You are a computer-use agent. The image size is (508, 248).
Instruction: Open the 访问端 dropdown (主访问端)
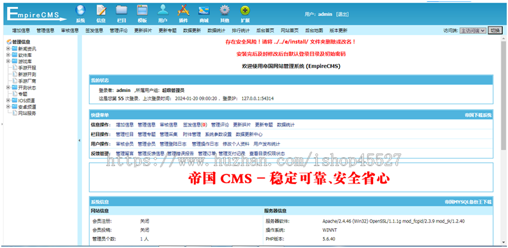point(473,31)
